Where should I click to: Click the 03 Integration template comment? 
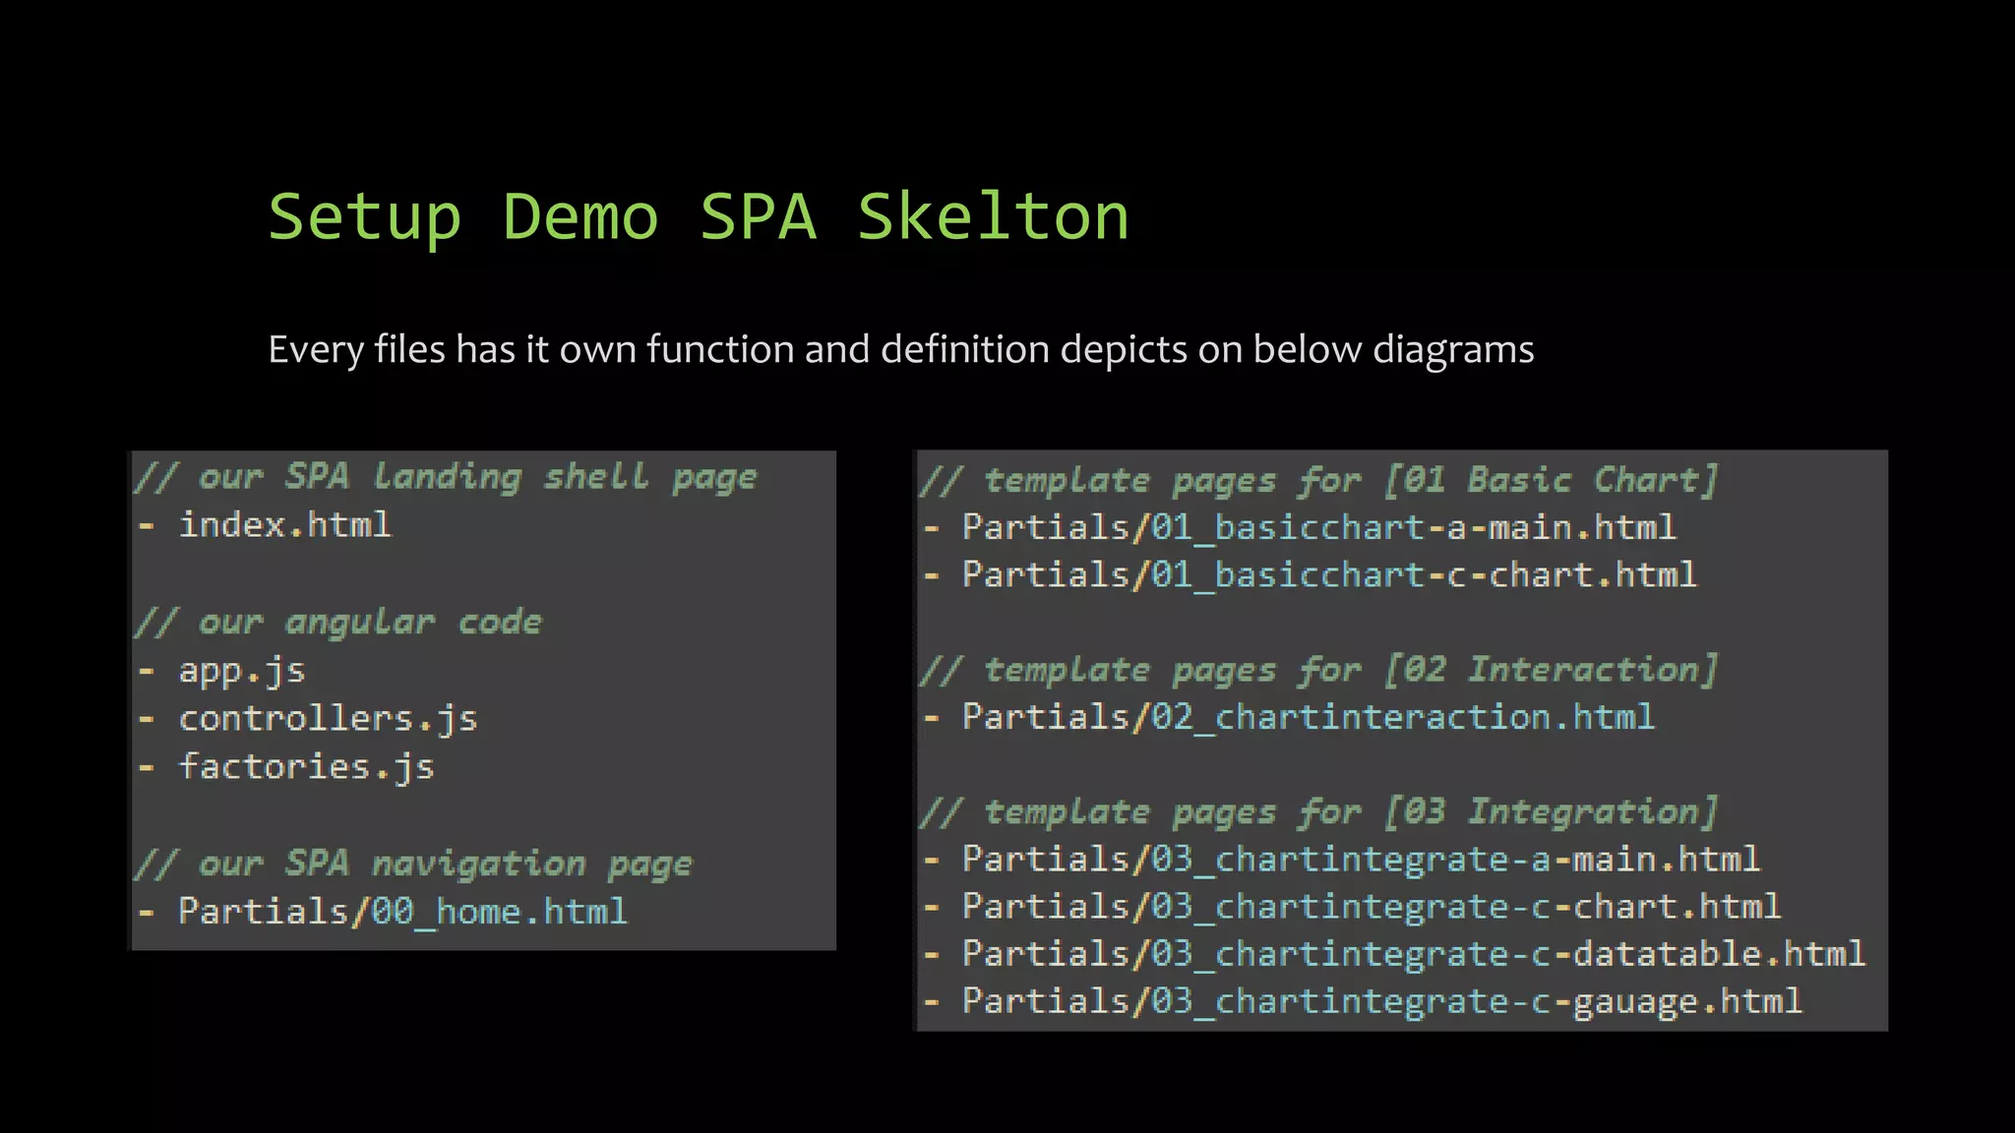point(1318,813)
